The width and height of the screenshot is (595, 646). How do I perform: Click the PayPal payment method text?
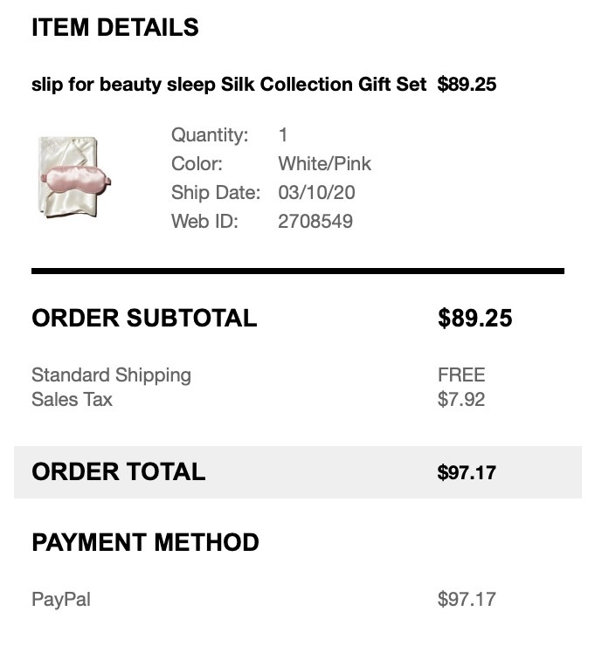pyautogui.click(x=61, y=600)
